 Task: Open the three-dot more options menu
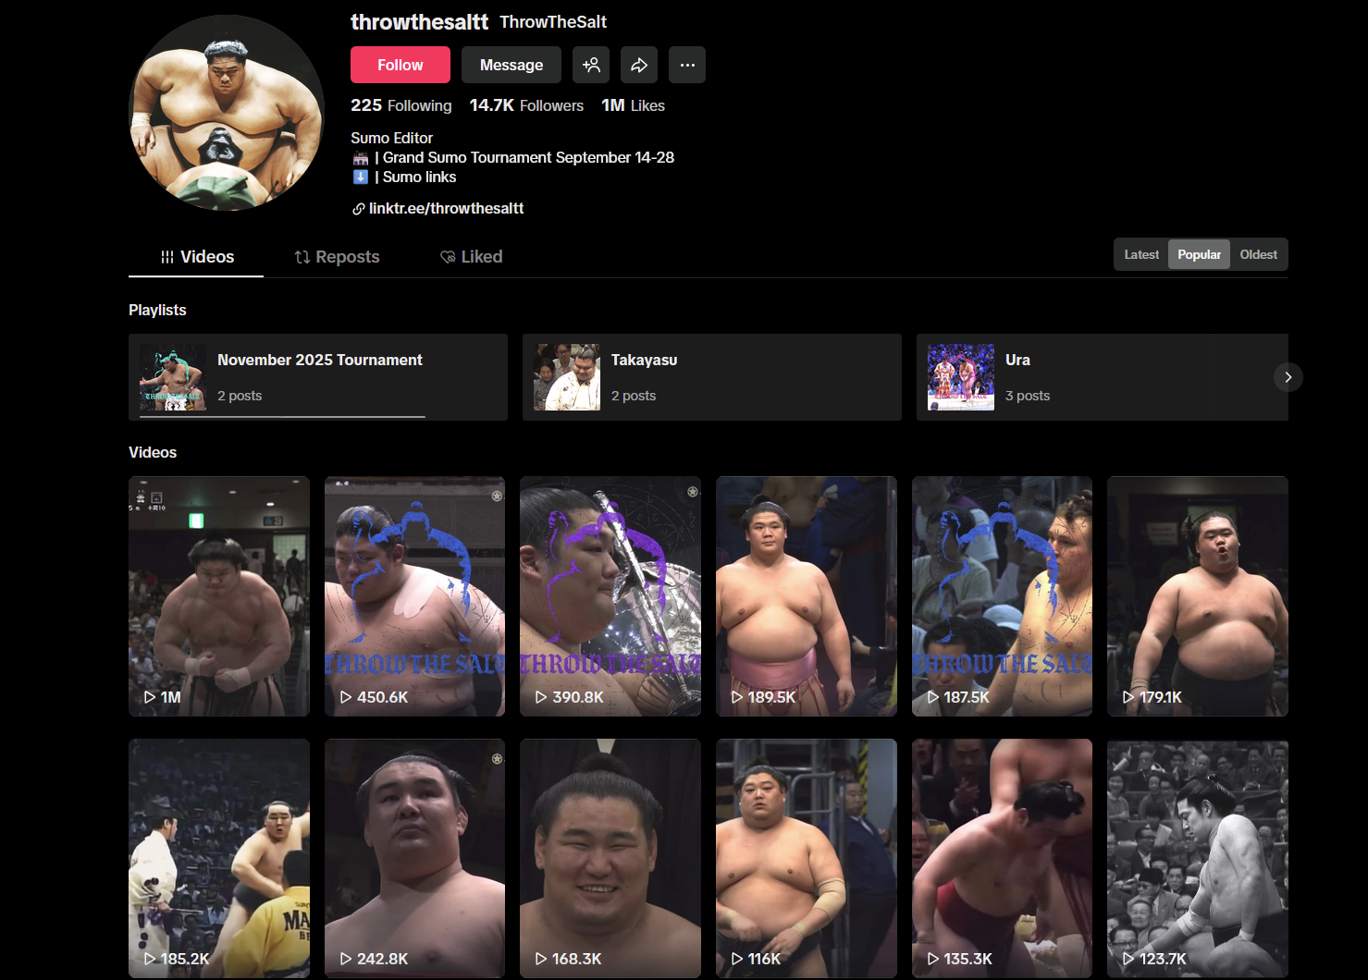[687, 65]
